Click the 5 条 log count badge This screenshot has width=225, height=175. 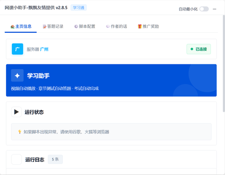pos(55,159)
